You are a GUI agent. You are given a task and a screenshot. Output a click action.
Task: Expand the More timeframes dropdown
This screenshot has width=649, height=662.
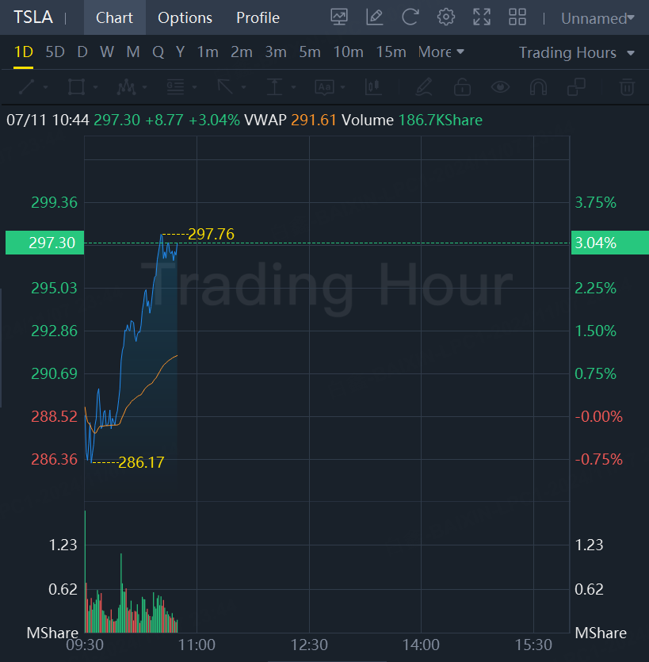tap(441, 52)
